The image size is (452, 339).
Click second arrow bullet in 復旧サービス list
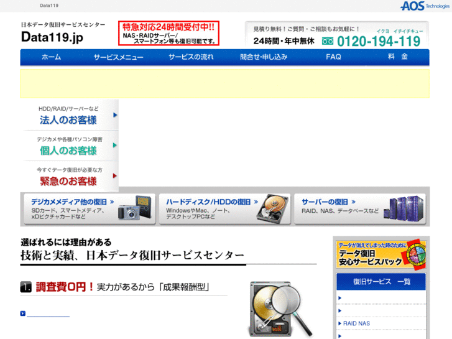pyautogui.click(x=340, y=311)
